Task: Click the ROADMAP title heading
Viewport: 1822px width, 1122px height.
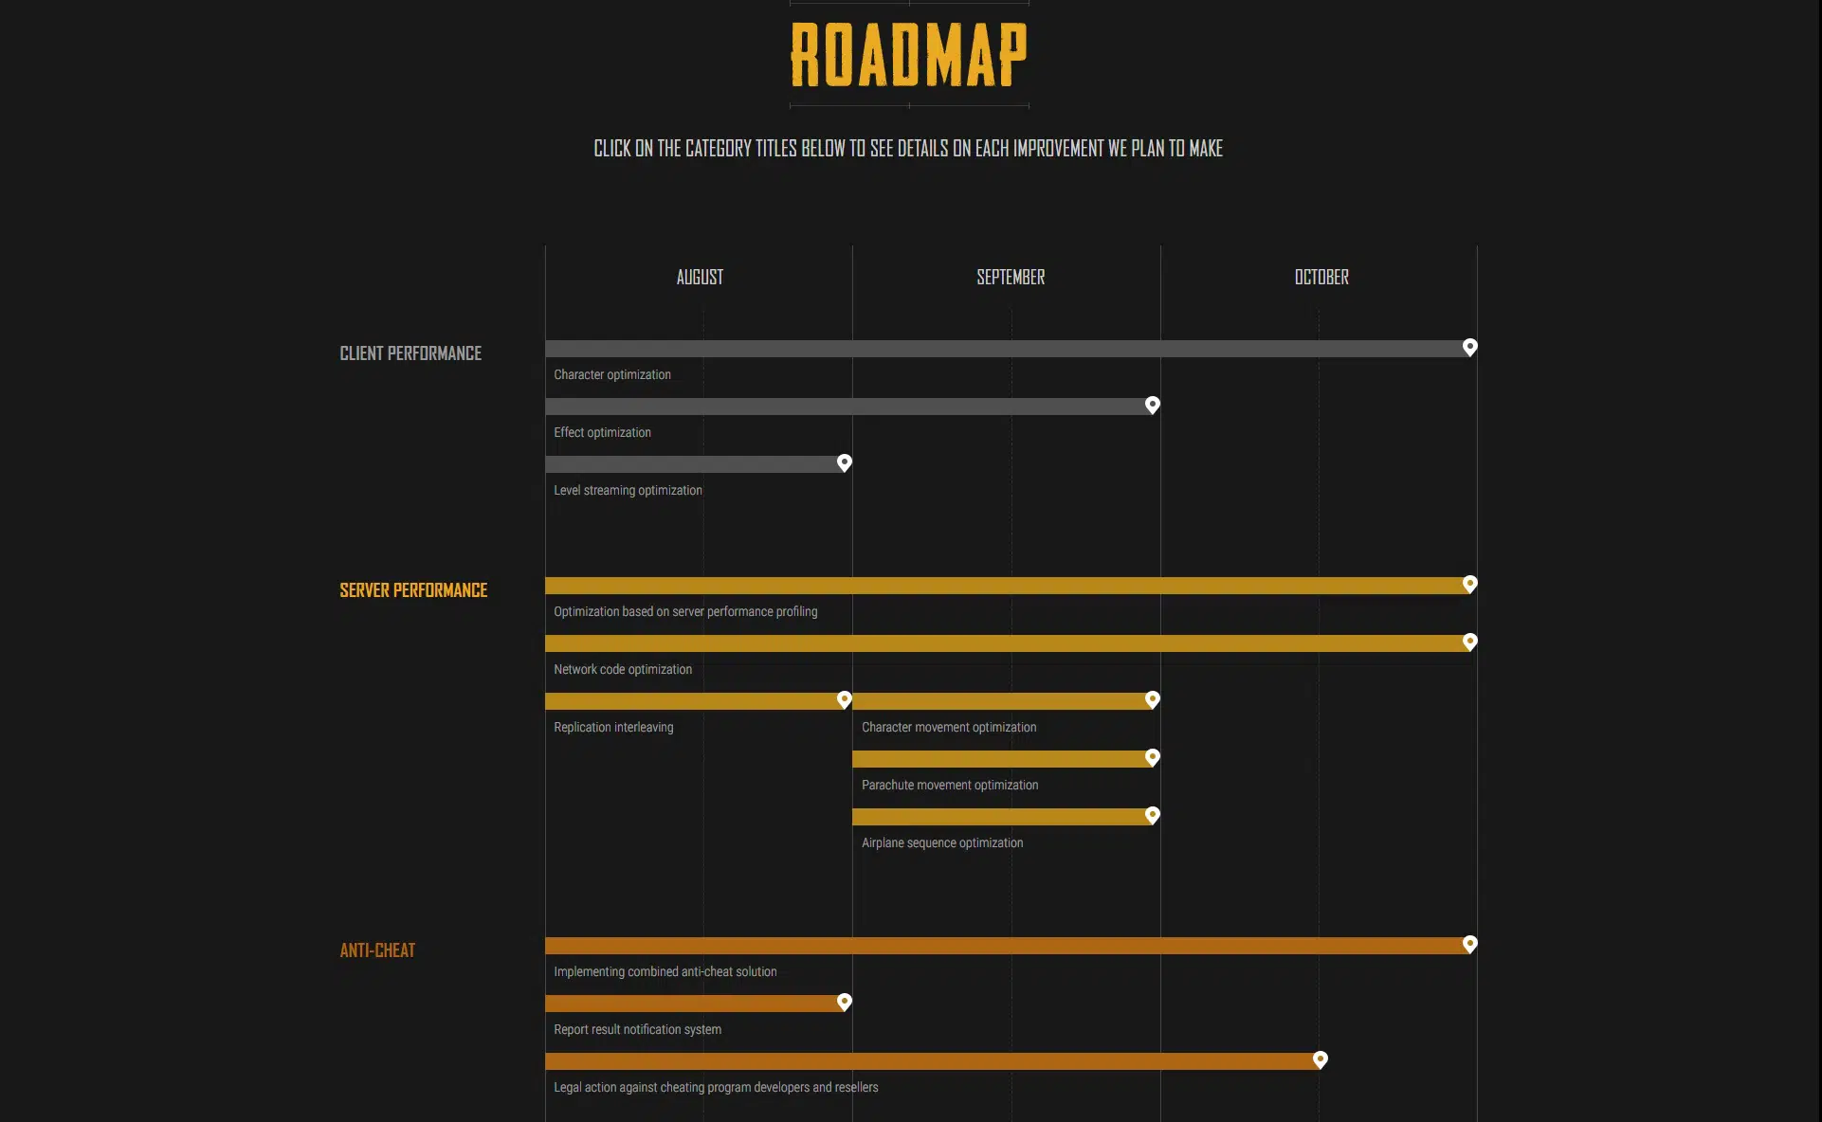Action: [909, 55]
